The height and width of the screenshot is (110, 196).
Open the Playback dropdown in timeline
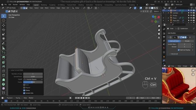click(10, 98)
